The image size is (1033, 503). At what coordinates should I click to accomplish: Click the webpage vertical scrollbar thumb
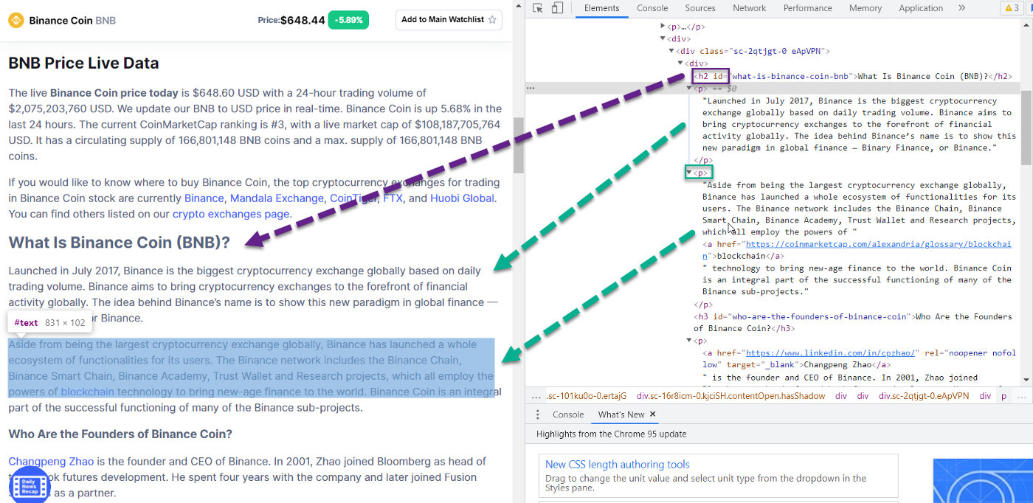pos(519,145)
